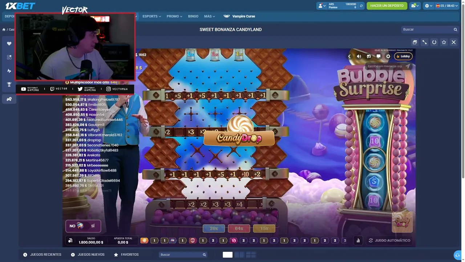465x262 pixels.
Task: Switch to four-game grid layout
Action: (x=251, y=255)
